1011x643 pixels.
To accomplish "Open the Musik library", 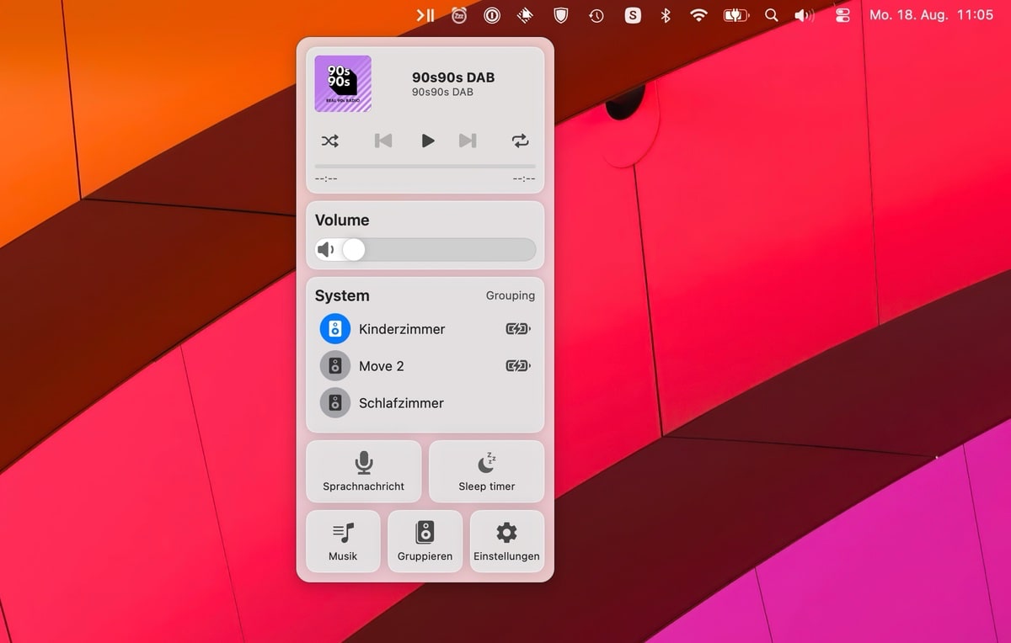I will pos(343,541).
